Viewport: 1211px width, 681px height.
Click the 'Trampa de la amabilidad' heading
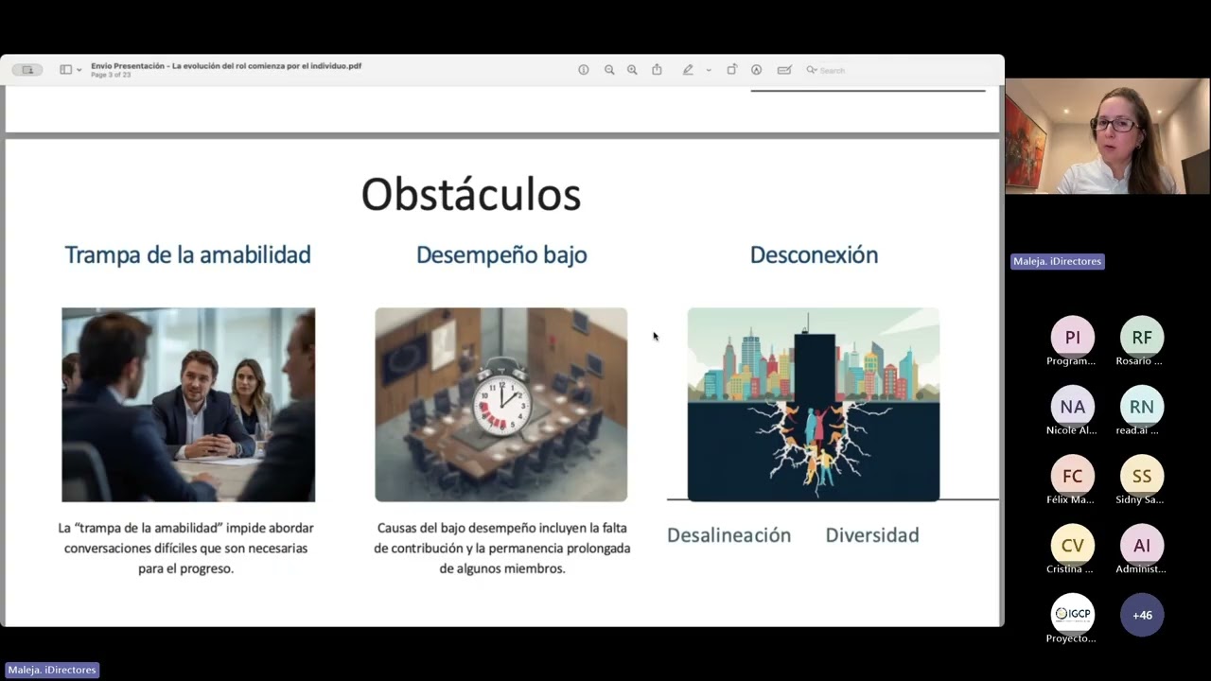pyautogui.click(x=187, y=254)
